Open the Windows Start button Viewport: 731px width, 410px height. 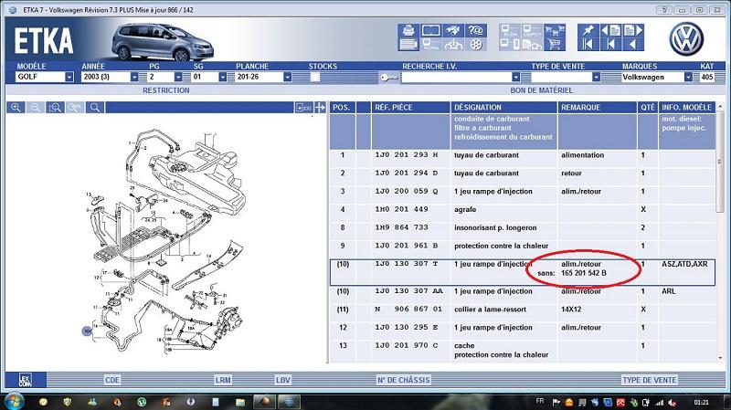(x=13, y=402)
